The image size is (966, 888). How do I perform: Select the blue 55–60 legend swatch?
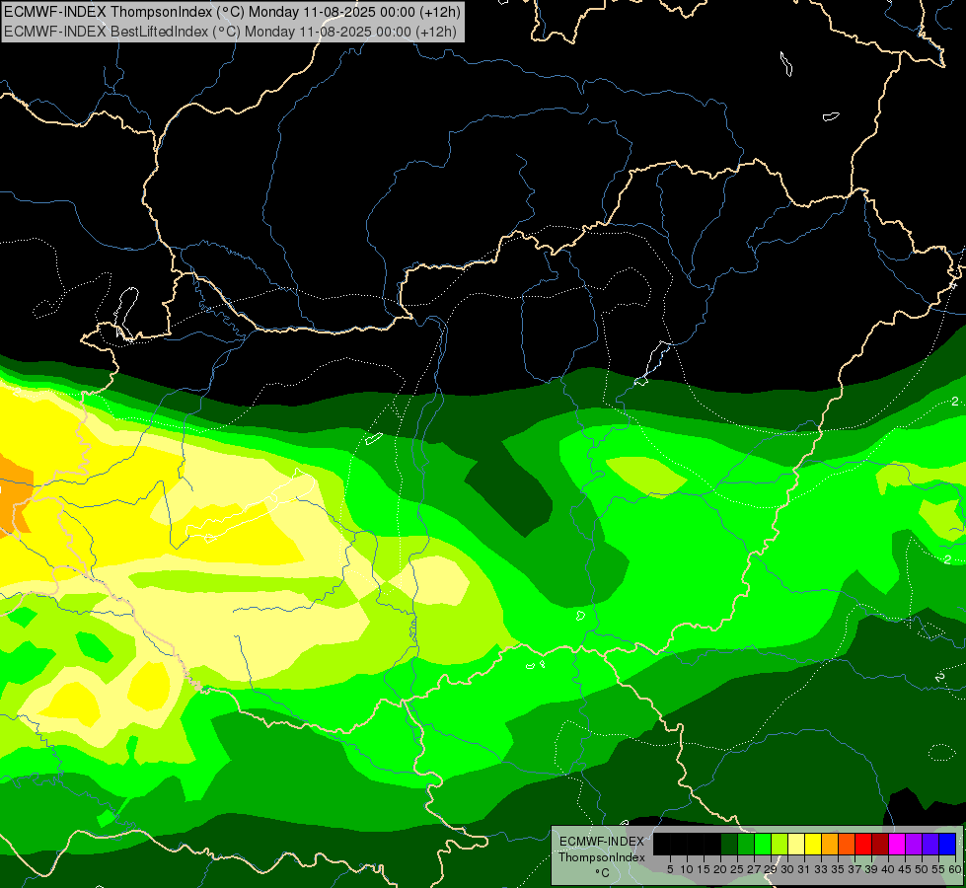(947, 844)
